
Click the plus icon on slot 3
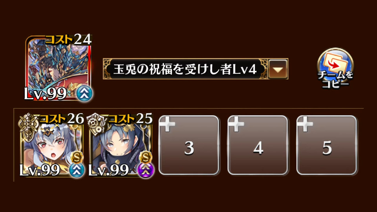tap(168, 124)
